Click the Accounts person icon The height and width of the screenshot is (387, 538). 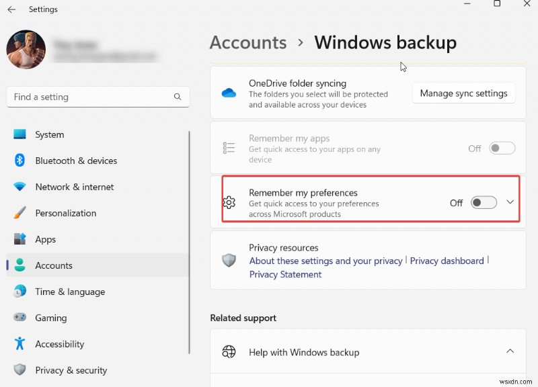(x=20, y=265)
